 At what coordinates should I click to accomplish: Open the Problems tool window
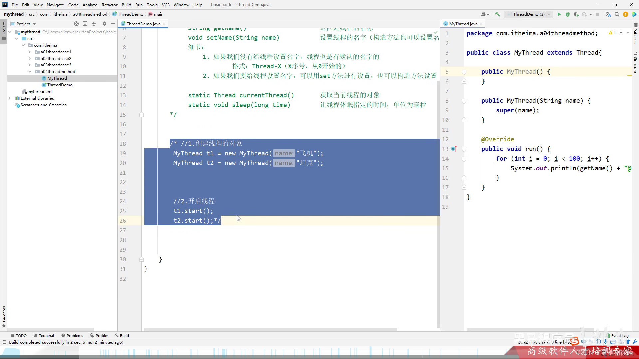(72, 335)
